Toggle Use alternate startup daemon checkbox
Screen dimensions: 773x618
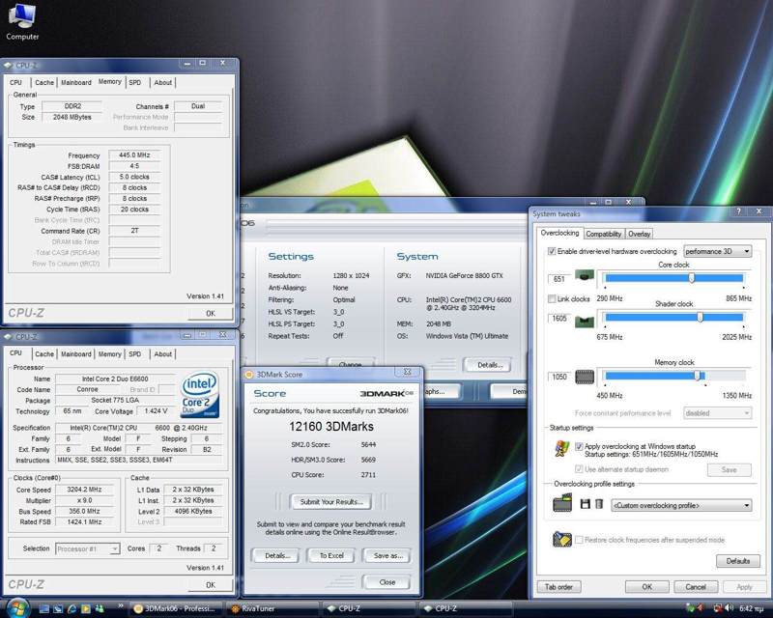pyautogui.click(x=579, y=469)
